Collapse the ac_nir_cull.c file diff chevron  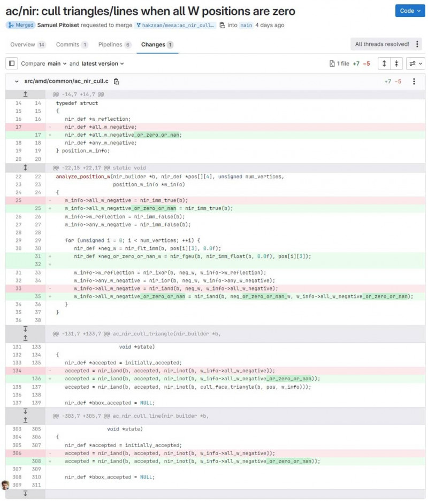(17, 81)
